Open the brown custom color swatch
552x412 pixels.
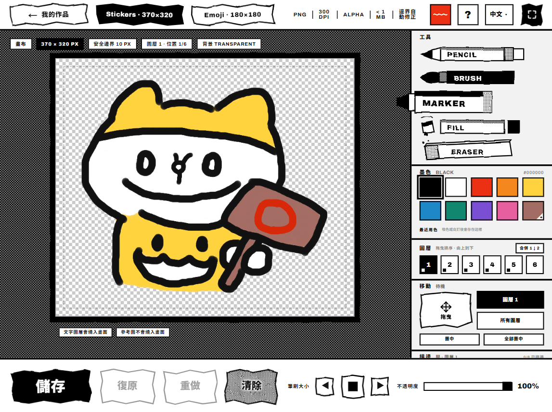pos(533,211)
